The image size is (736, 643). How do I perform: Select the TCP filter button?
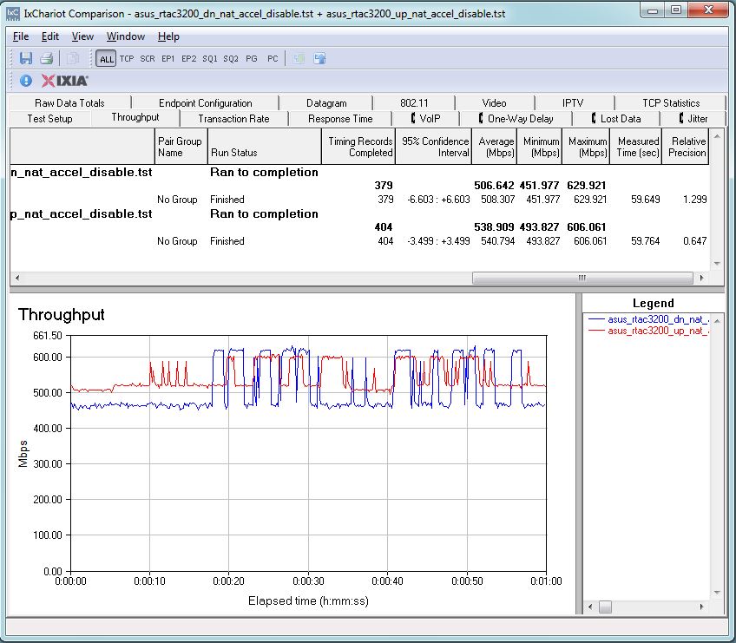[x=127, y=59]
